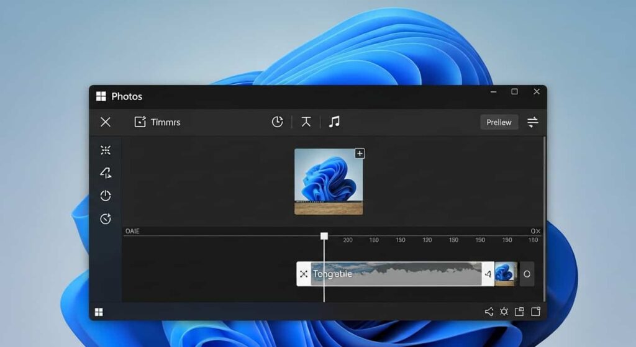Viewport: 636px width, 347px height.
Task: Click the power icon in sidebar
Action: 106,196
